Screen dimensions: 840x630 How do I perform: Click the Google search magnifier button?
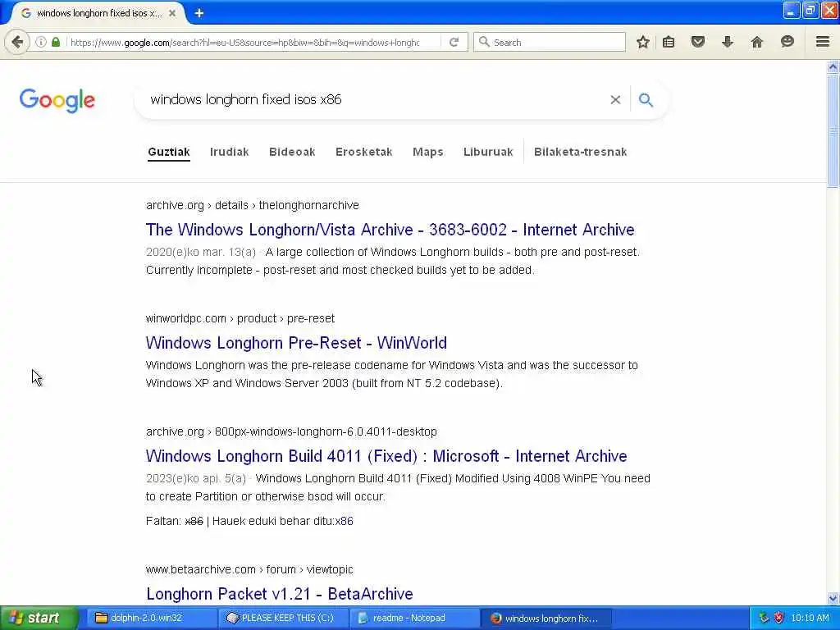coord(646,99)
